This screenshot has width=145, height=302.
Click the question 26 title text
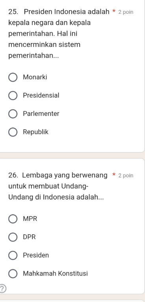[58, 186]
